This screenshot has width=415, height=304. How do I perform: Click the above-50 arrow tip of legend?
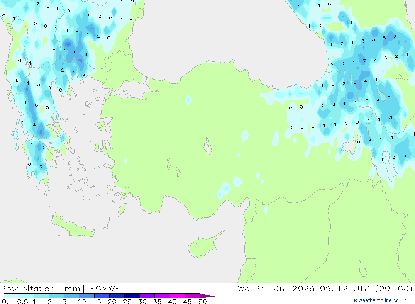(207, 296)
